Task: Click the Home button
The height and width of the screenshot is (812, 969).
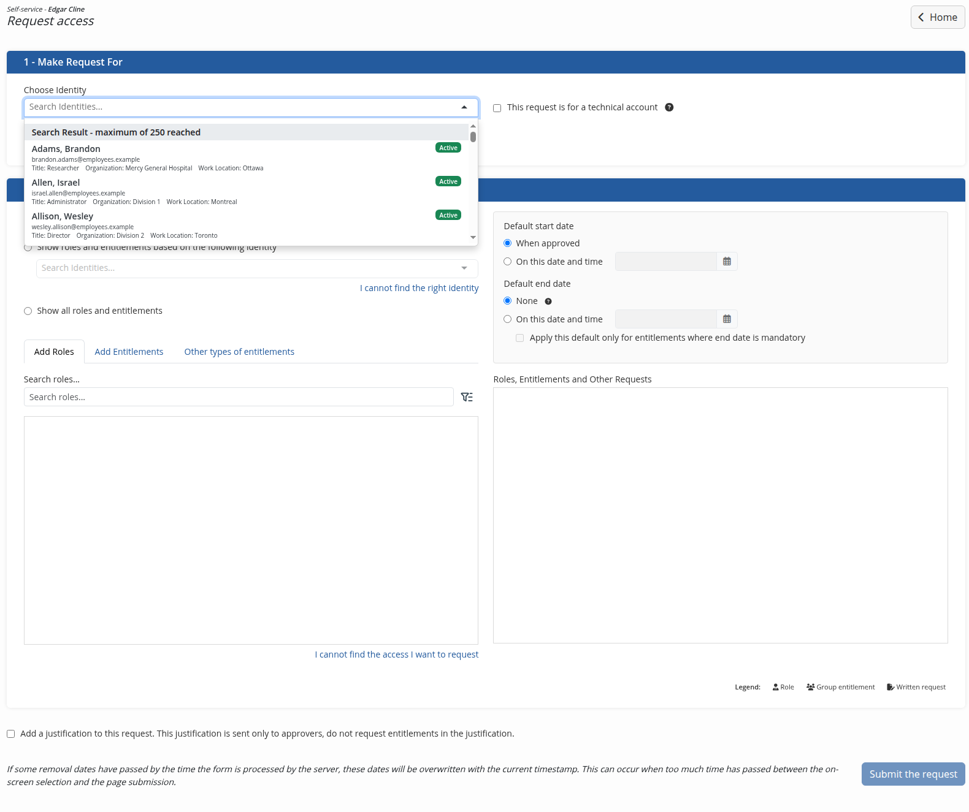Action: [x=938, y=17]
